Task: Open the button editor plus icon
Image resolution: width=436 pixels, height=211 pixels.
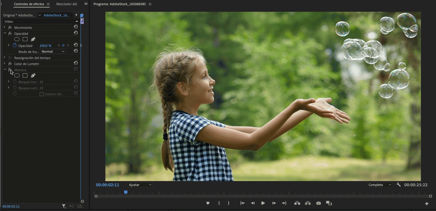Action: point(427,203)
